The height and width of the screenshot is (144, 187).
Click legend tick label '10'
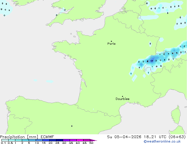[x=37, y=143]
